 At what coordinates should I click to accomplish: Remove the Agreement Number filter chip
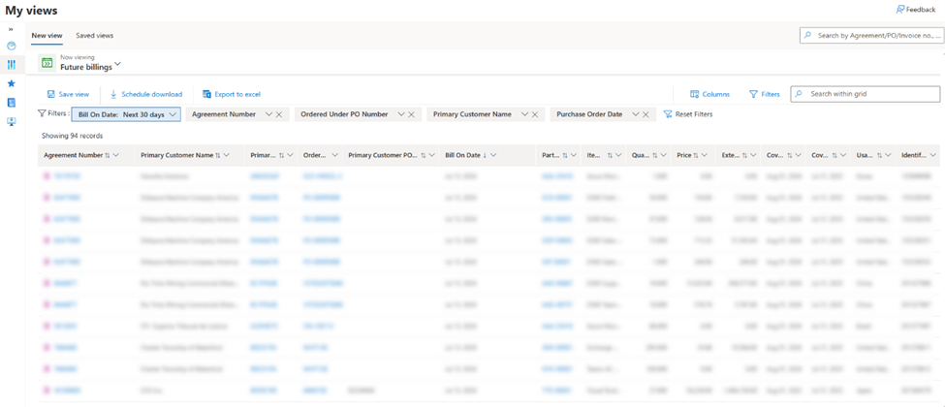coord(279,114)
